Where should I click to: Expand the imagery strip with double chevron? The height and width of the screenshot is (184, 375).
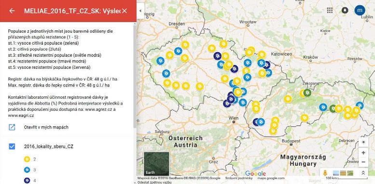(x=363, y=173)
